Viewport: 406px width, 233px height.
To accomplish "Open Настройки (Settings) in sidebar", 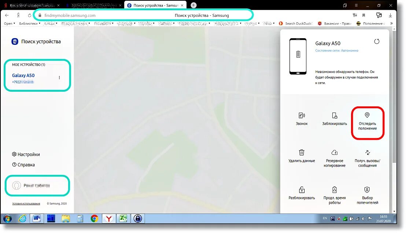I will click(26, 154).
